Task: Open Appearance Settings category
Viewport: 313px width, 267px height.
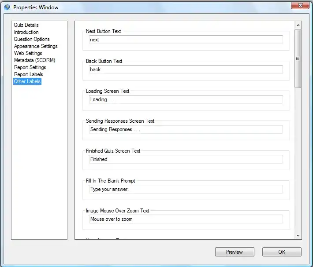Action: (36, 46)
